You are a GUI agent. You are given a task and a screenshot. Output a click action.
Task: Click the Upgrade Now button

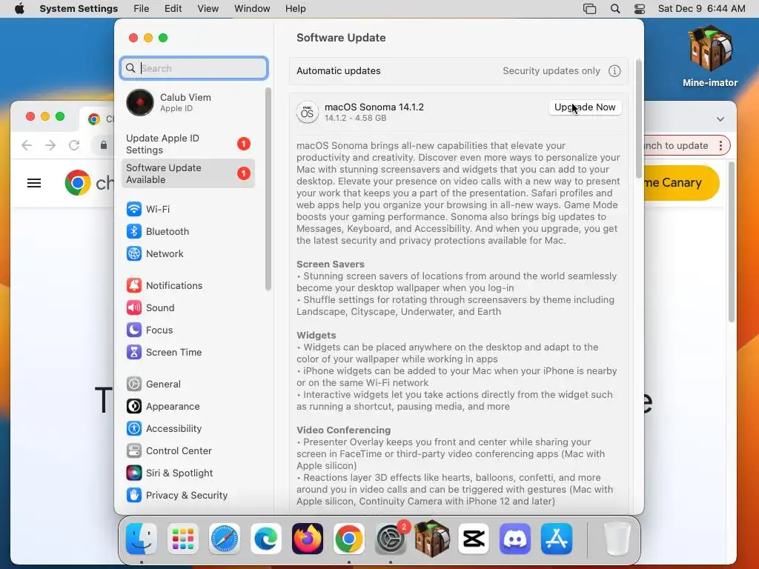point(585,107)
